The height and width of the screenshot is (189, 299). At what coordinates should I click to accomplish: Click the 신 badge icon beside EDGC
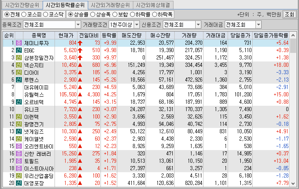click(19, 50)
